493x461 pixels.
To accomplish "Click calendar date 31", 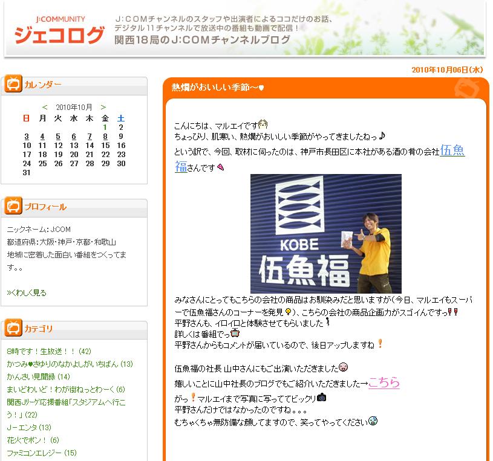I will tap(27, 172).
